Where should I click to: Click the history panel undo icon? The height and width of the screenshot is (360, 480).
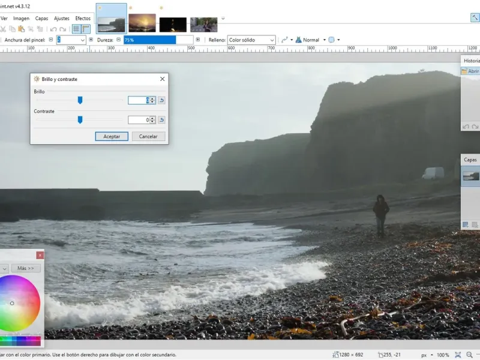coord(466,127)
